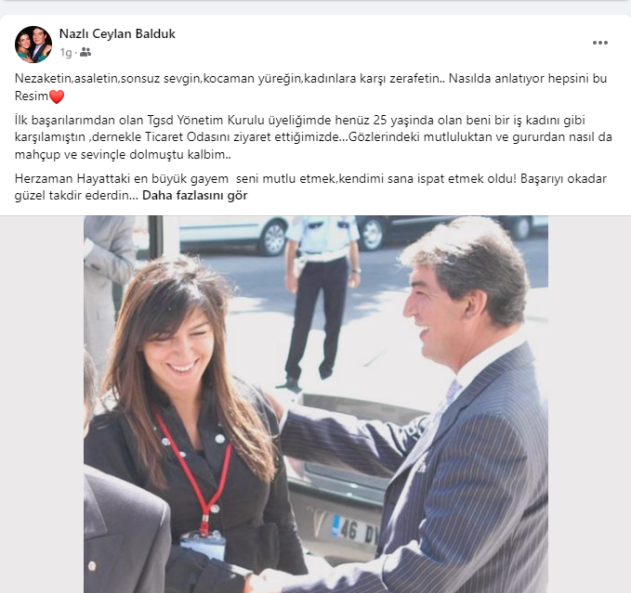Open the post timestamp 1g

pos(66,53)
